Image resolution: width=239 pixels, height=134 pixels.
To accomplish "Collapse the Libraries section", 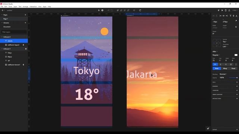I will coord(2,23).
